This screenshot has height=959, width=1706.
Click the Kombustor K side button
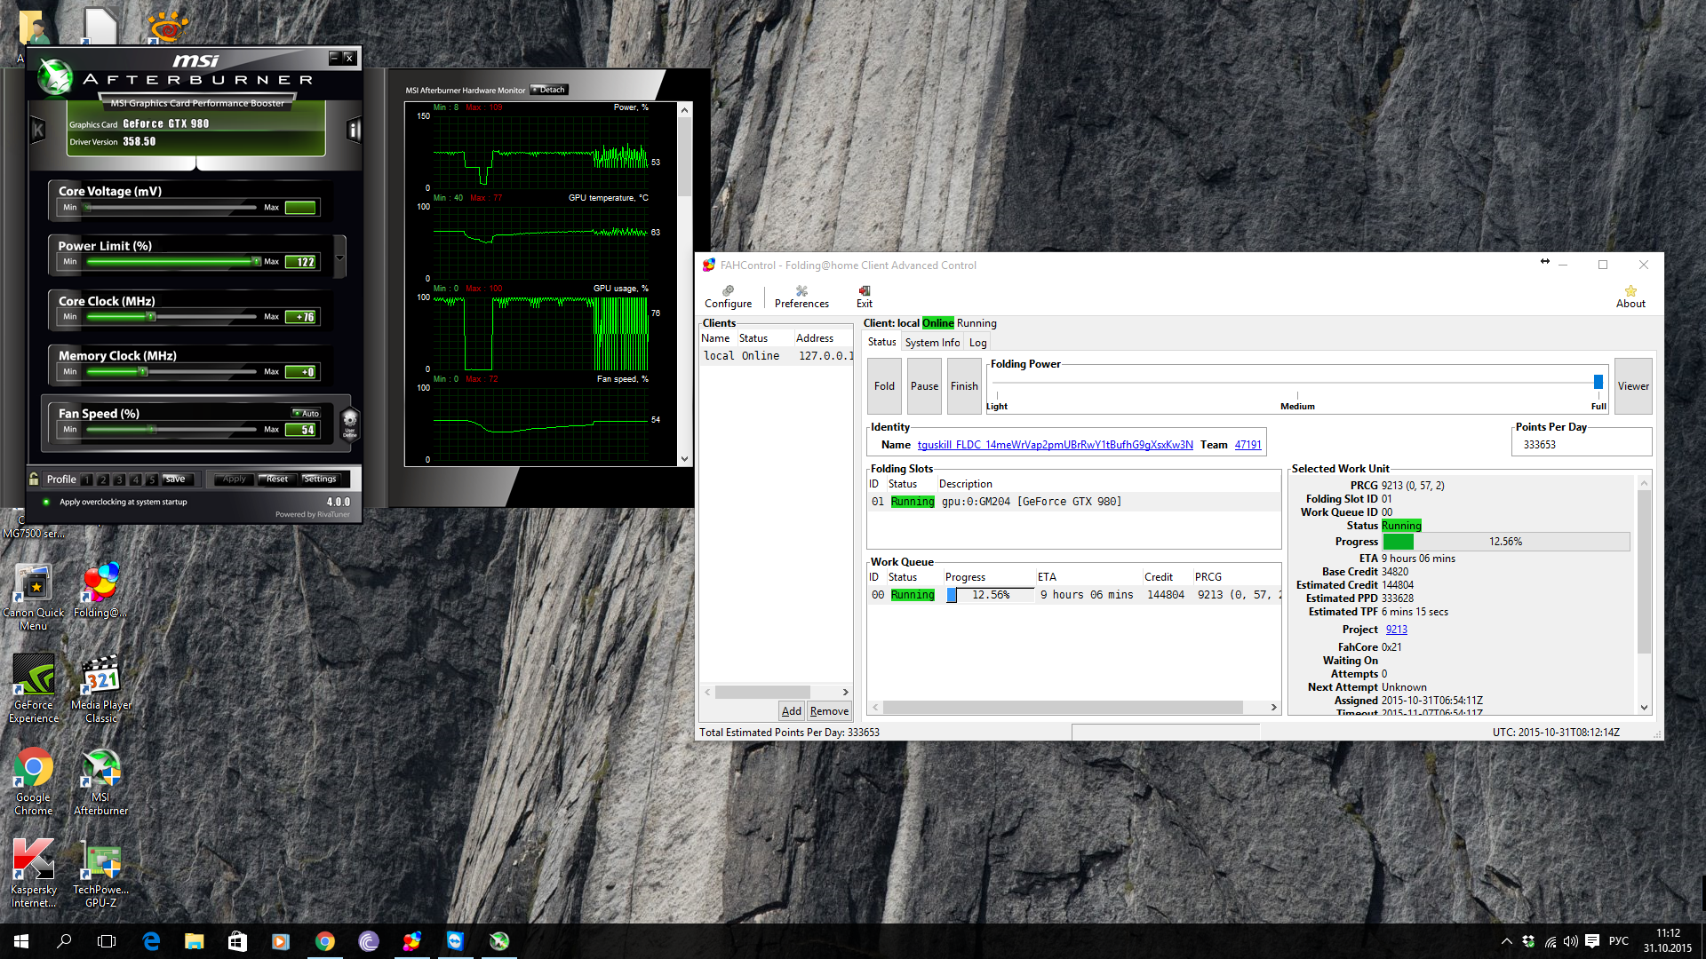(38, 131)
